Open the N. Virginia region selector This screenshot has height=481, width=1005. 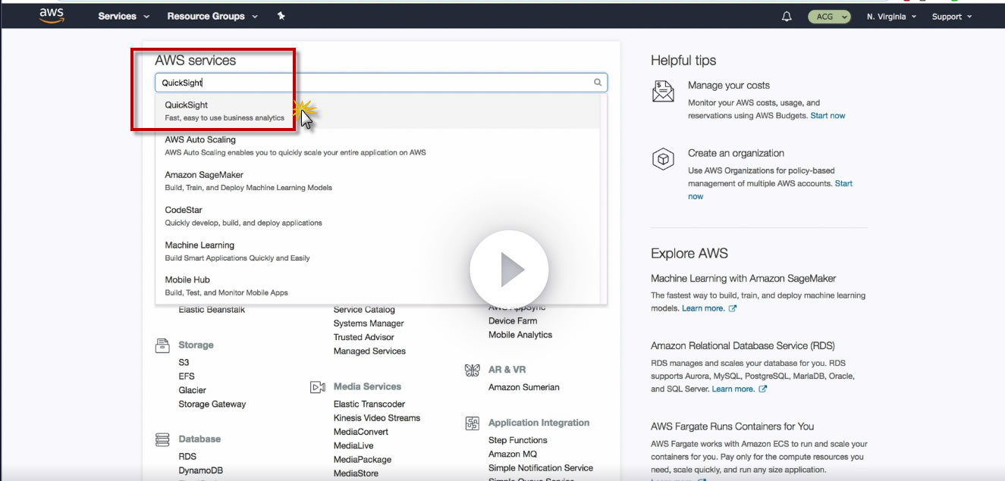(892, 17)
